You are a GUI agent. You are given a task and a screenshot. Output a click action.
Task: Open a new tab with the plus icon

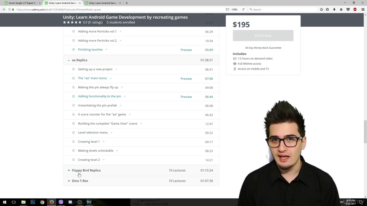point(126,3)
